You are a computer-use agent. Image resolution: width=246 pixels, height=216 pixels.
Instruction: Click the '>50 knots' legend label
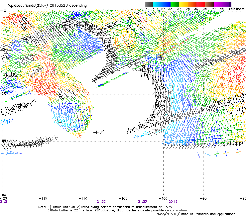coord(236,9)
